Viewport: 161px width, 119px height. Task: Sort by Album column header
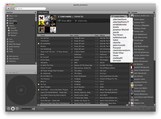pos(105,35)
